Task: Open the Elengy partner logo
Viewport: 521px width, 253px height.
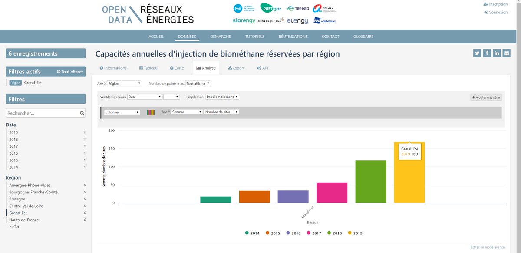Action: (297, 20)
